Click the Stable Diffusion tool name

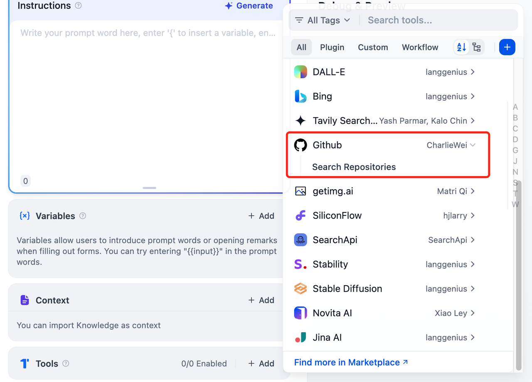(x=347, y=289)
